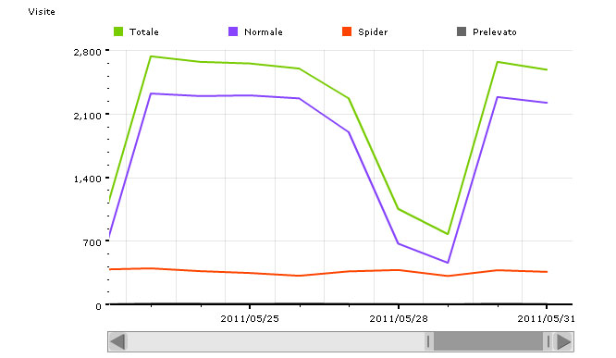Toggle the orange Spider legend swatch
This screenshot has height=358, width=616.
347,31
